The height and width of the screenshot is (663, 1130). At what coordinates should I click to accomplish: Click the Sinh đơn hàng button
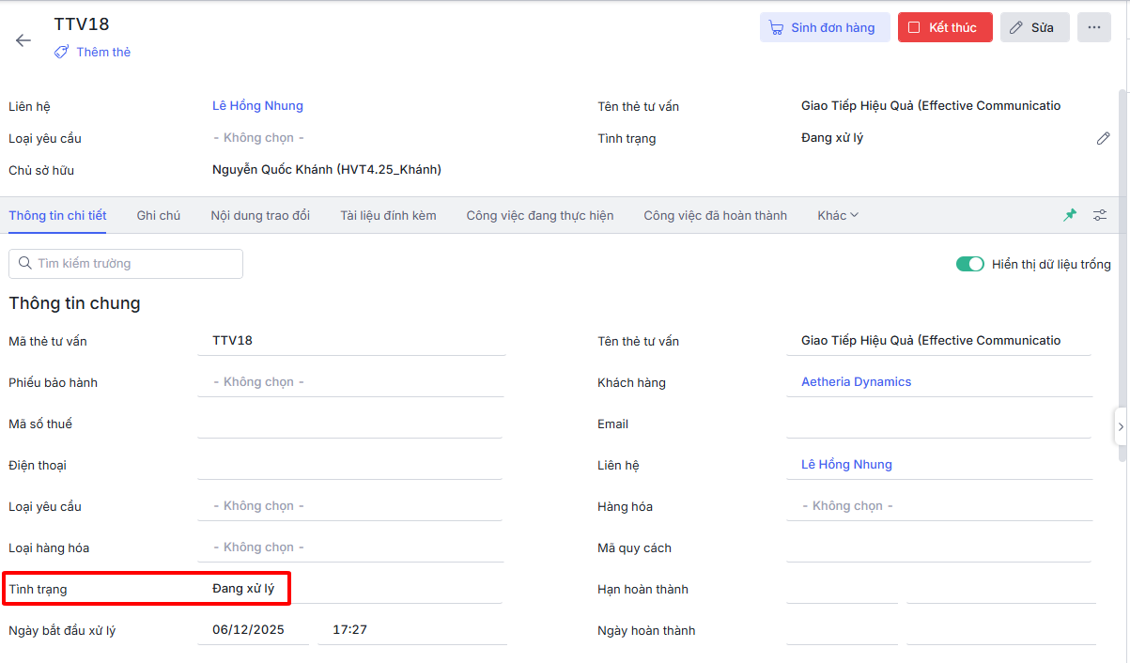click(823, 27)
